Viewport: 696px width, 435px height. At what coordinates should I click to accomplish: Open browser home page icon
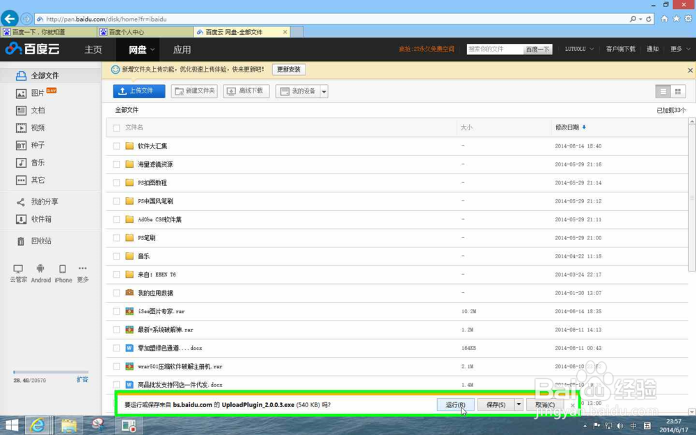click(664, 19)
